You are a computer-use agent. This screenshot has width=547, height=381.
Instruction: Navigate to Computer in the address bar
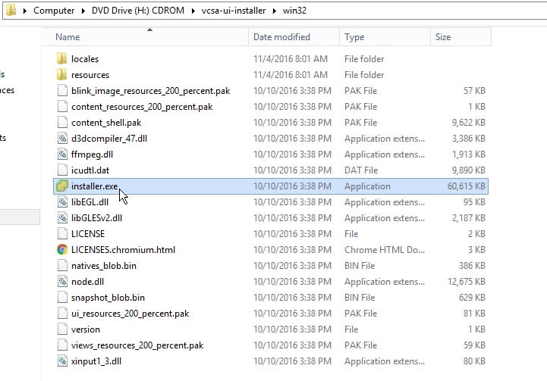click(54, 11)
